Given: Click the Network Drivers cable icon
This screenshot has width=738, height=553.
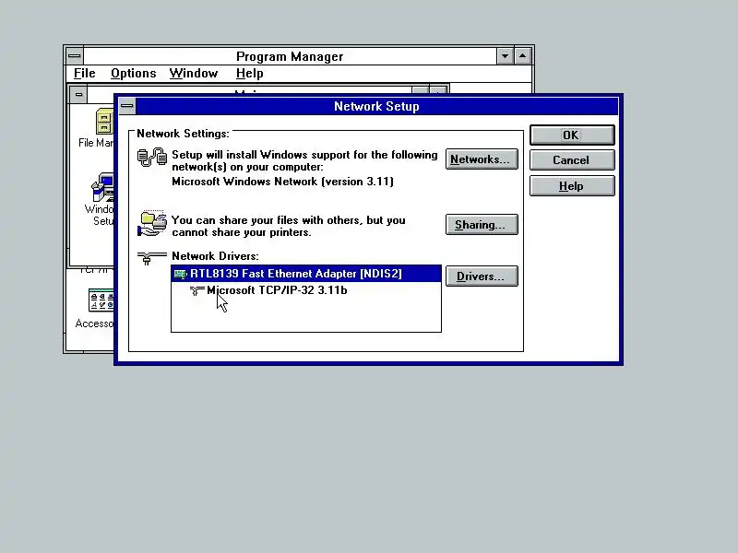Looking at the screenshot, I should click(151, 258).
